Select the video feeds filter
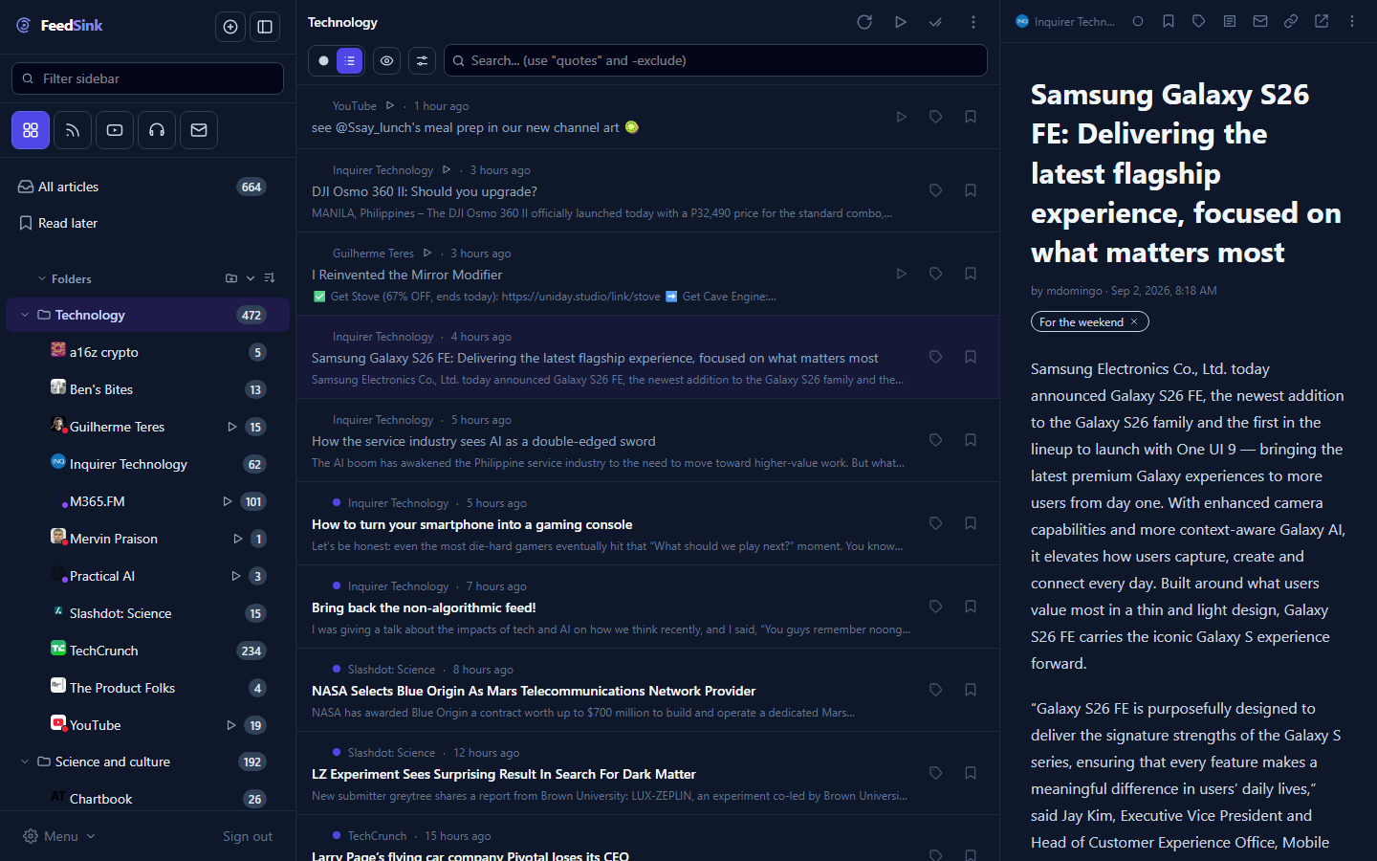Viewport: 1377px width, 861px height. coord(115,130)
